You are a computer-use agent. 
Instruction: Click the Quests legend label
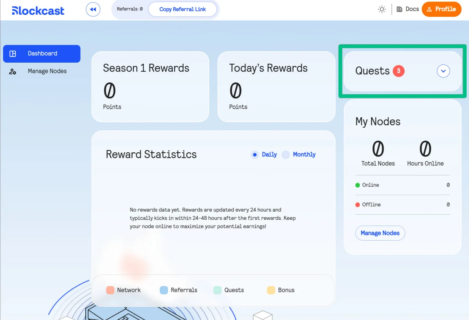coord(234,290)
